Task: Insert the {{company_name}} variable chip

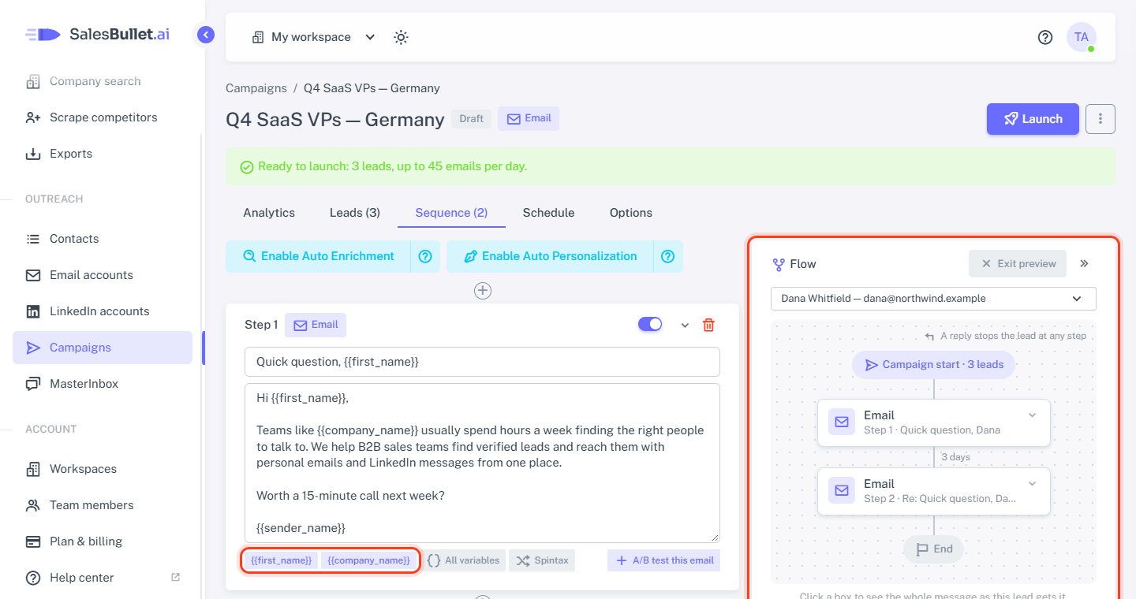Action: coord(368,560)
